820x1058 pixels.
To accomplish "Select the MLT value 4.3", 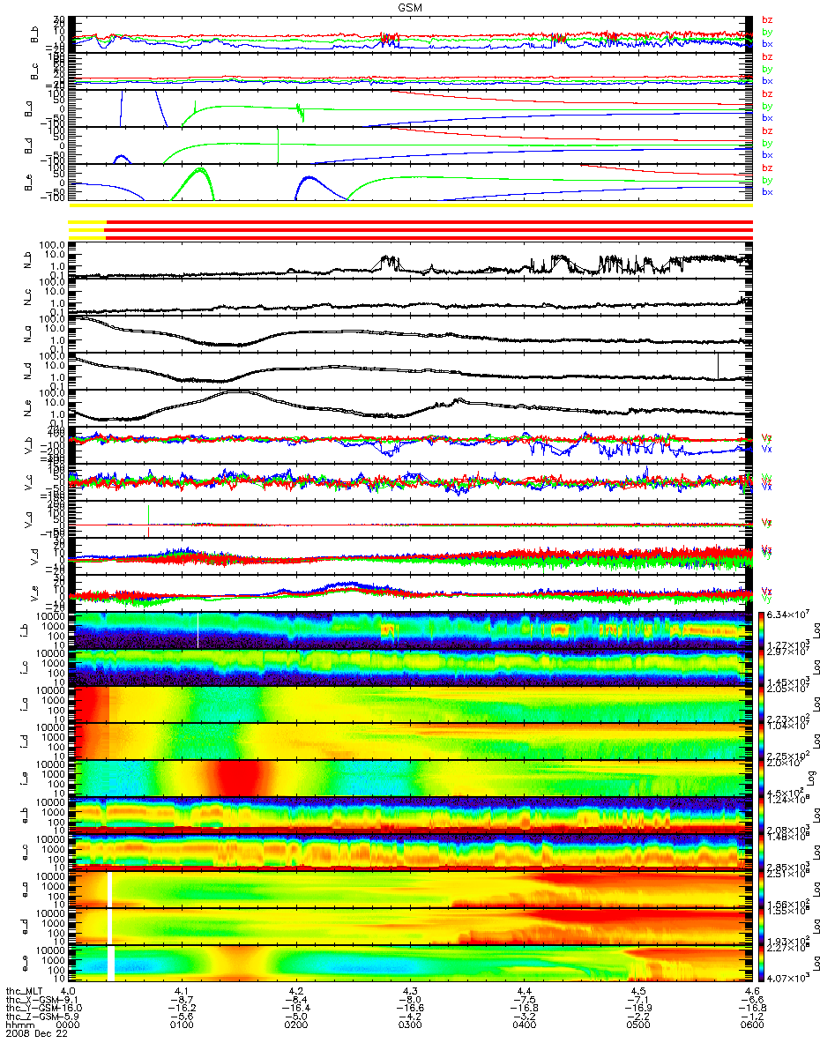I will pos(411,991).
